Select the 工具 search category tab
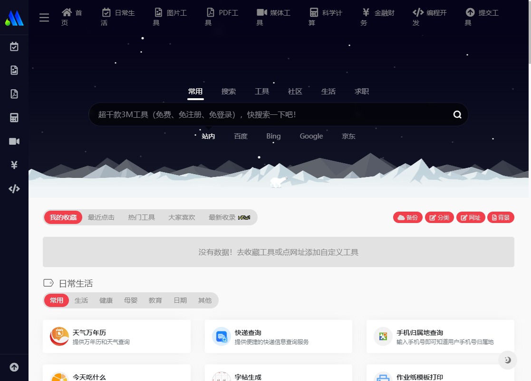The width and height of the screenshot is (531, 381). click(x=262, y=92)
